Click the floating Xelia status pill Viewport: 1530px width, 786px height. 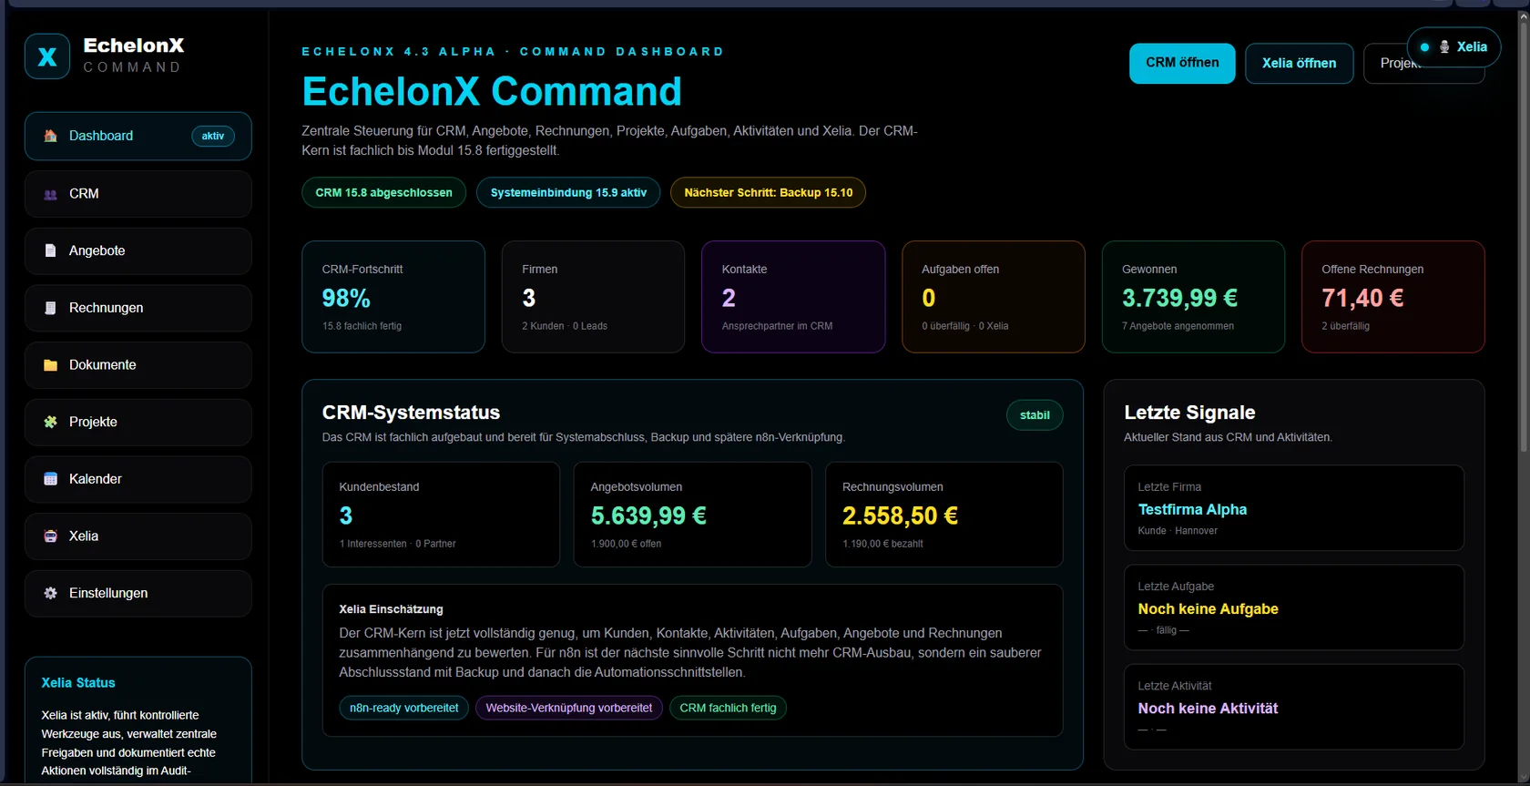[1453, 47]
